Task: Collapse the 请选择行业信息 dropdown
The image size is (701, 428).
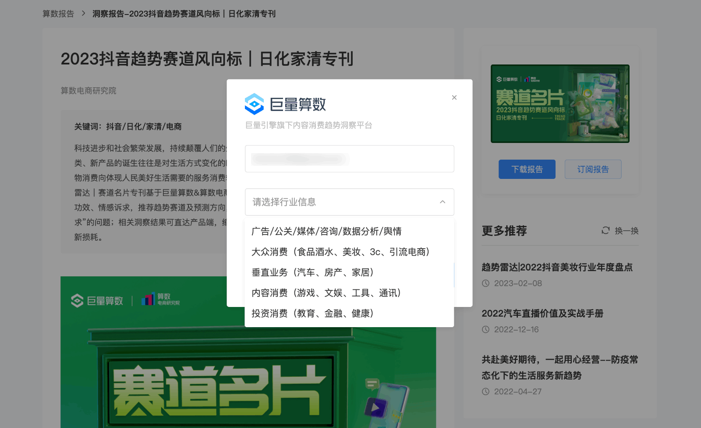Action: click(443, 202)
